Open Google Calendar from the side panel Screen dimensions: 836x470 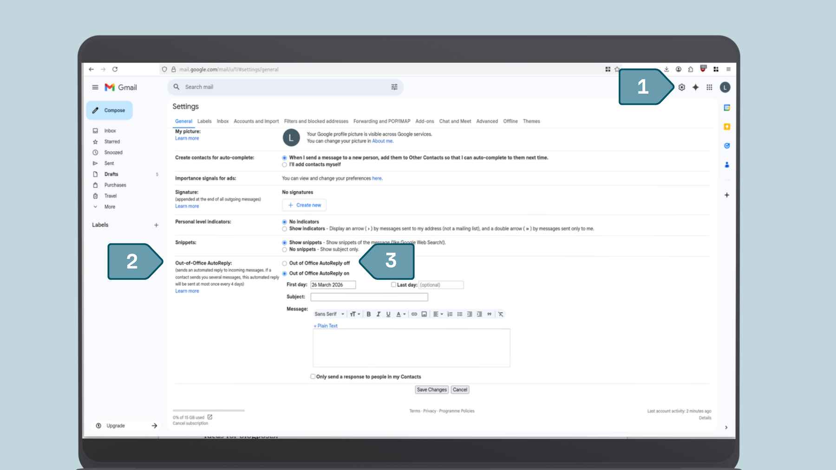click(727, 107)
